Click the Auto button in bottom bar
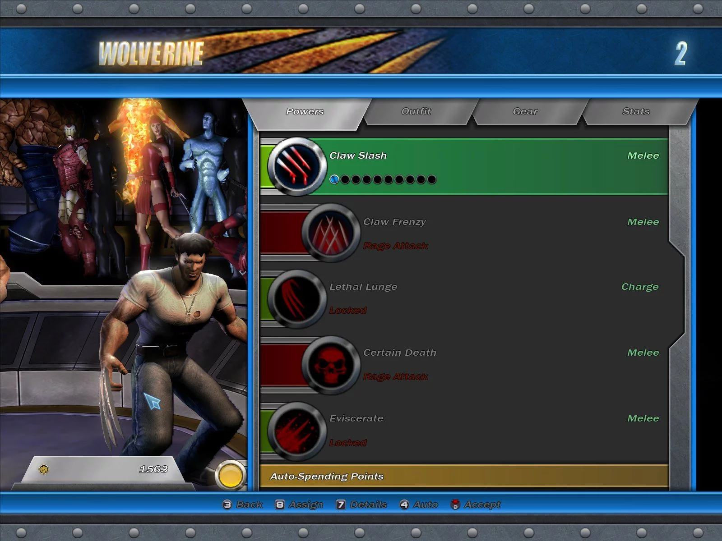Image resolution: width=722 pixels, height=541 pixels. point(420,504)
